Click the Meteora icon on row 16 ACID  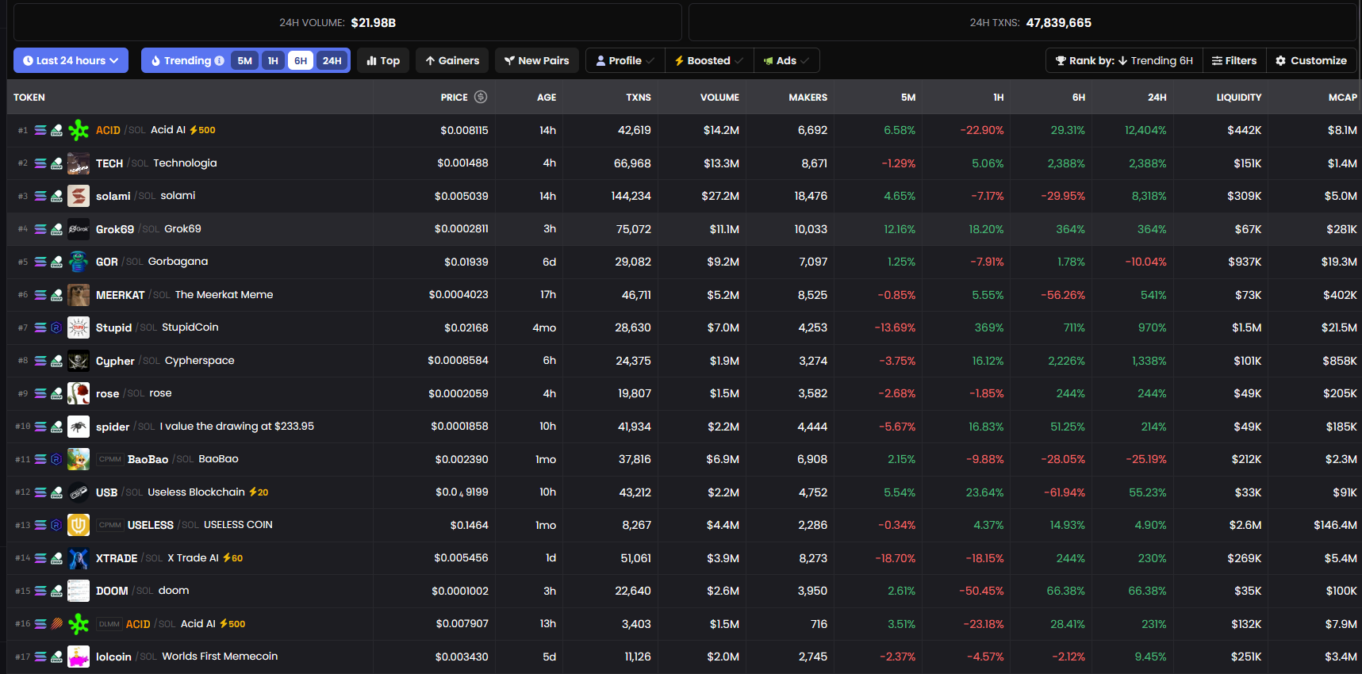56,624
